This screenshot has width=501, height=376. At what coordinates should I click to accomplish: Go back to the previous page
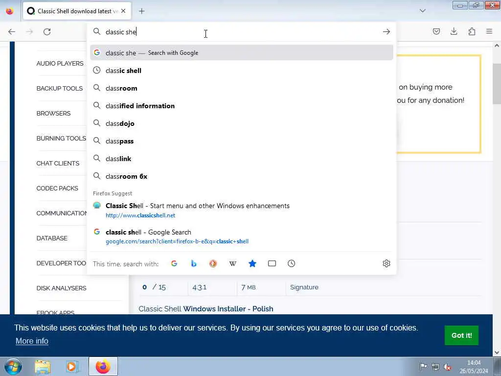(12, 32)
